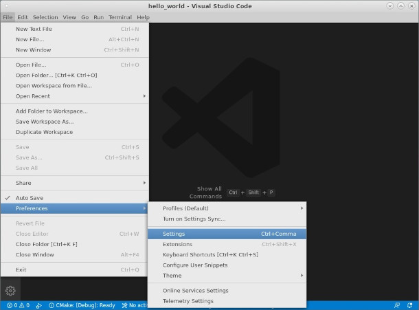Click the debug launch icon in status bar
This screenshot has height=310, width=419.
(x=38, y=305)
